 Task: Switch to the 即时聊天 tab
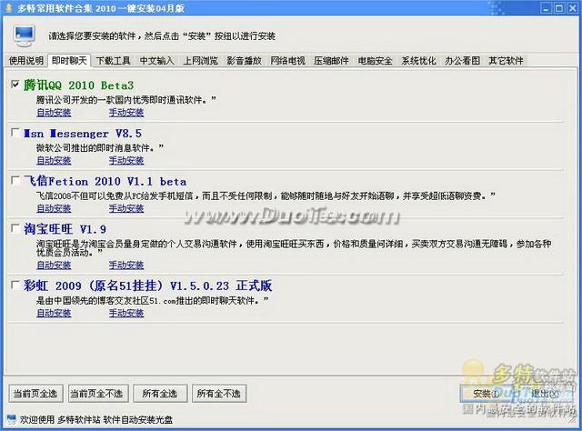coord(69,60)
